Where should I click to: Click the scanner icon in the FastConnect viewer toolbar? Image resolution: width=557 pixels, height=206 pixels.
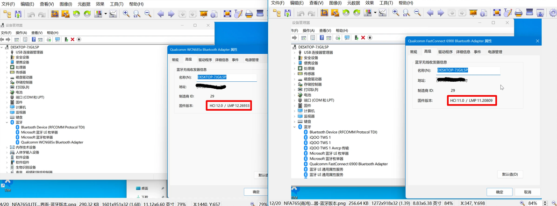(x=529, y=13)
